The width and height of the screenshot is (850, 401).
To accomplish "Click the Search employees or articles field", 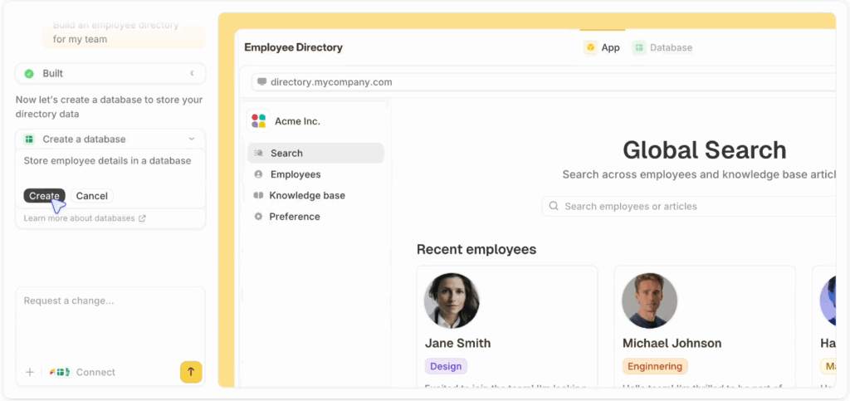I will pyautogui.click(x=689, y=207).
